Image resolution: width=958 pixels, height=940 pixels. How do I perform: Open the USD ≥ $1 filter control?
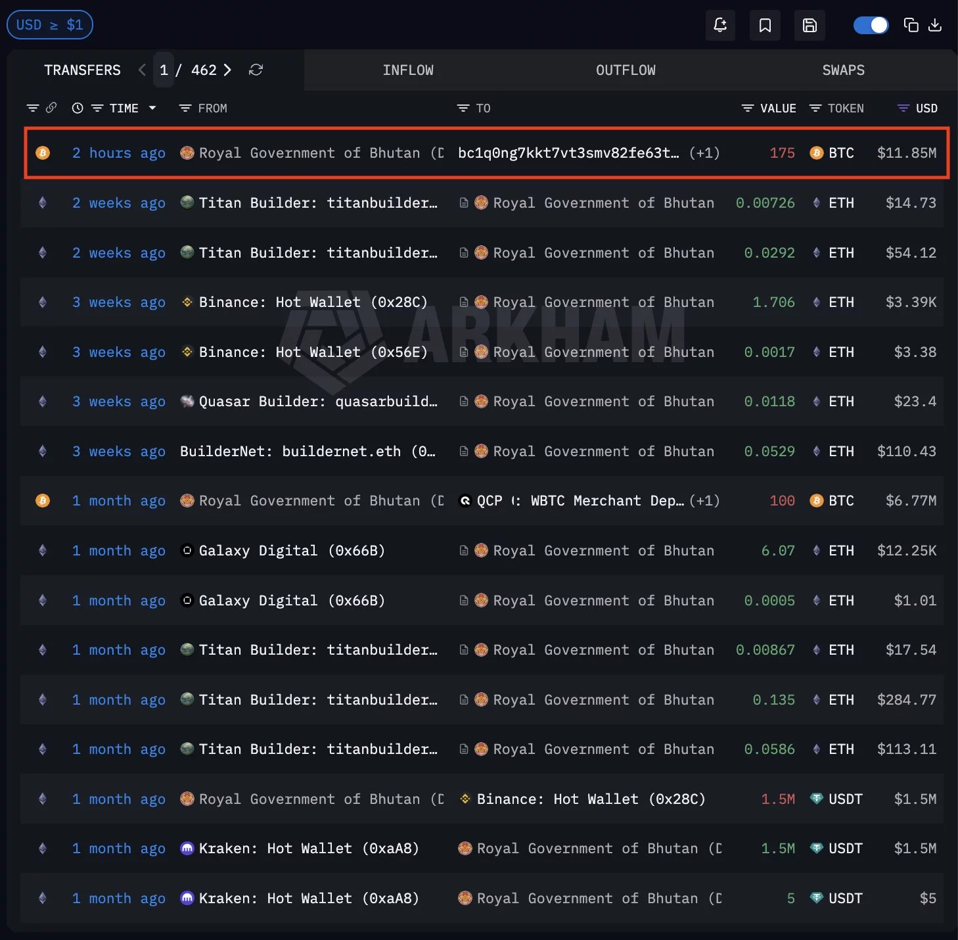coord(49,24)
